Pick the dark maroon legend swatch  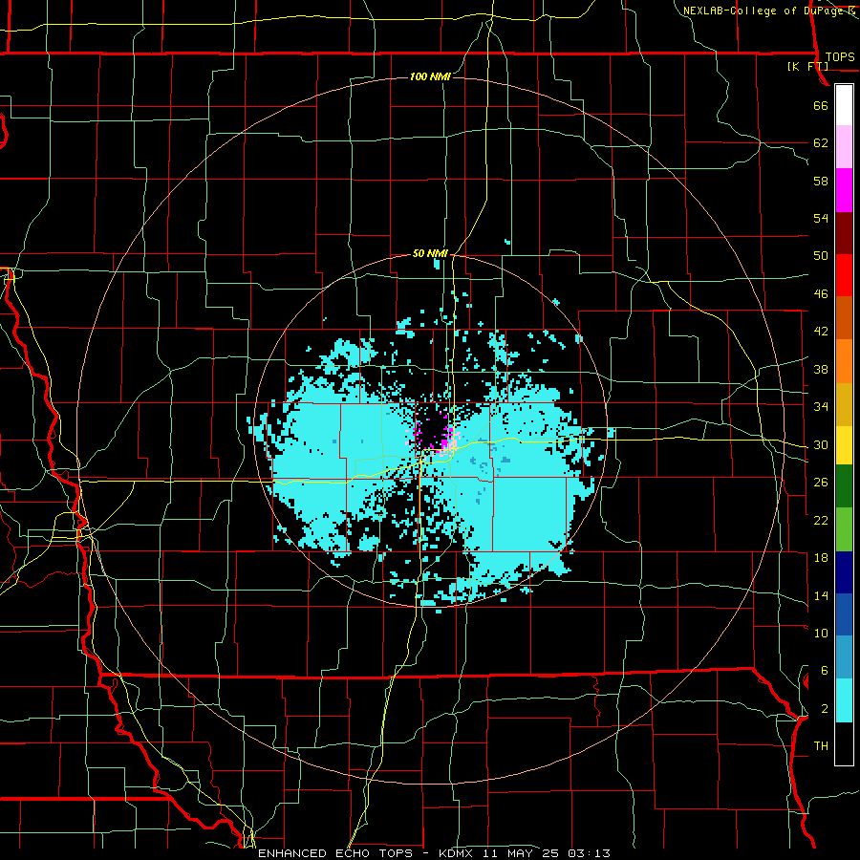coord(844,233)
